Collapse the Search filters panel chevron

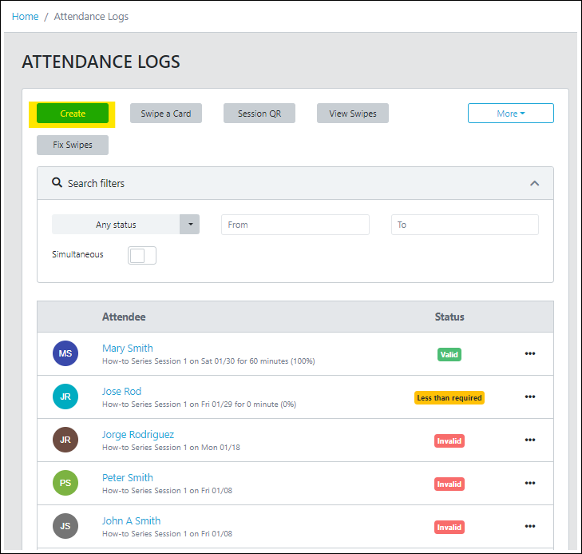534,183
